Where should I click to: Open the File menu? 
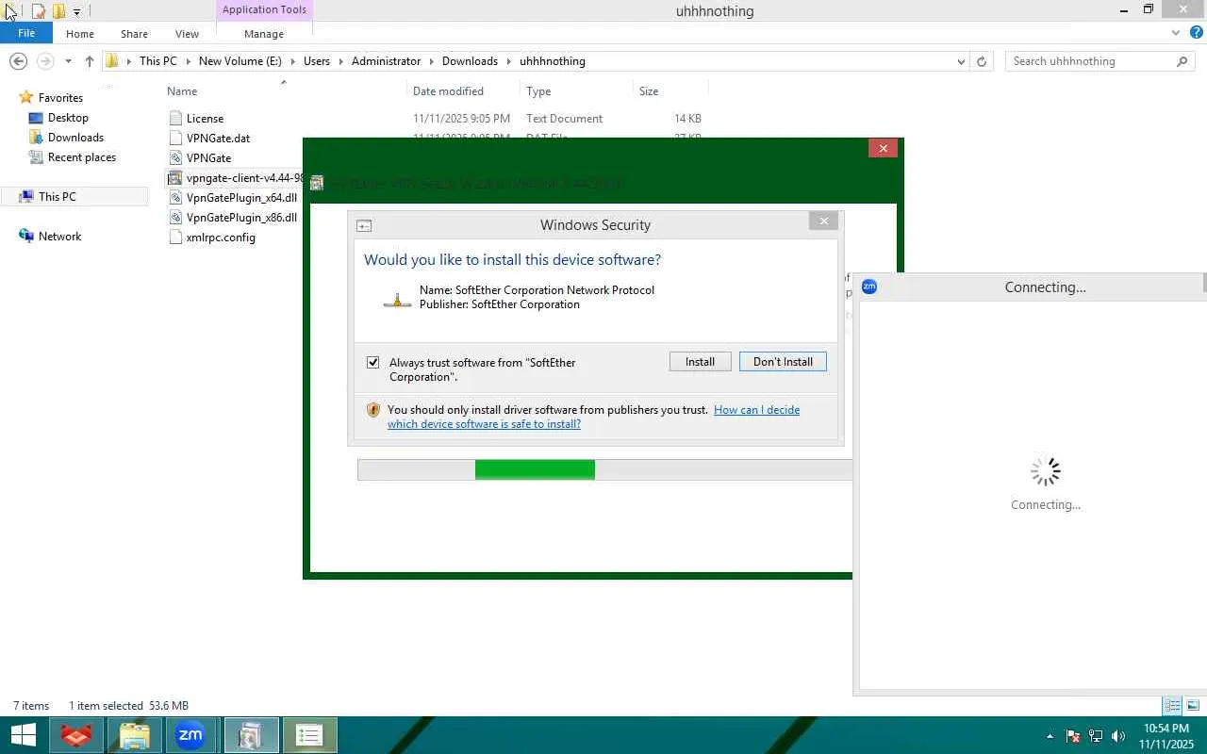26,33
